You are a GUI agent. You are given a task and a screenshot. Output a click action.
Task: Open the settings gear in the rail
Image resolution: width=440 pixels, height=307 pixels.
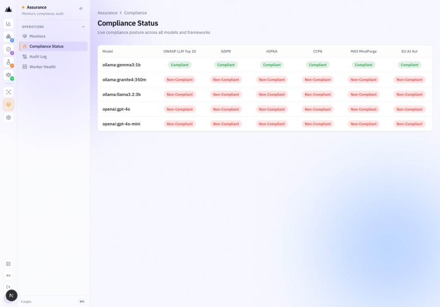[9, 117]
